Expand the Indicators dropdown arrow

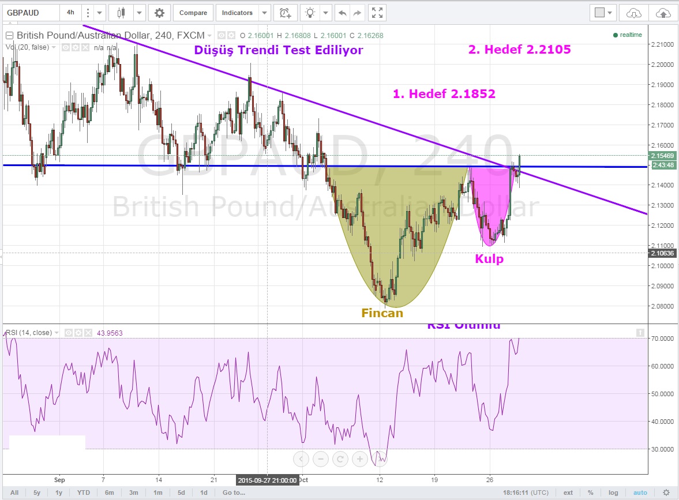pos(264,12)
